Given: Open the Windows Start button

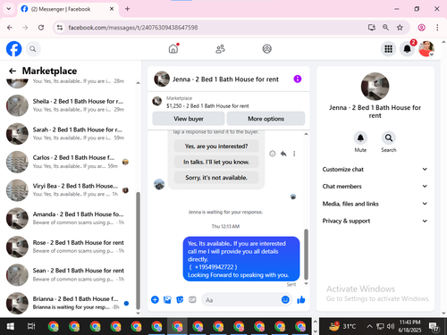Looking at the screenshot, I should (10, 326).
